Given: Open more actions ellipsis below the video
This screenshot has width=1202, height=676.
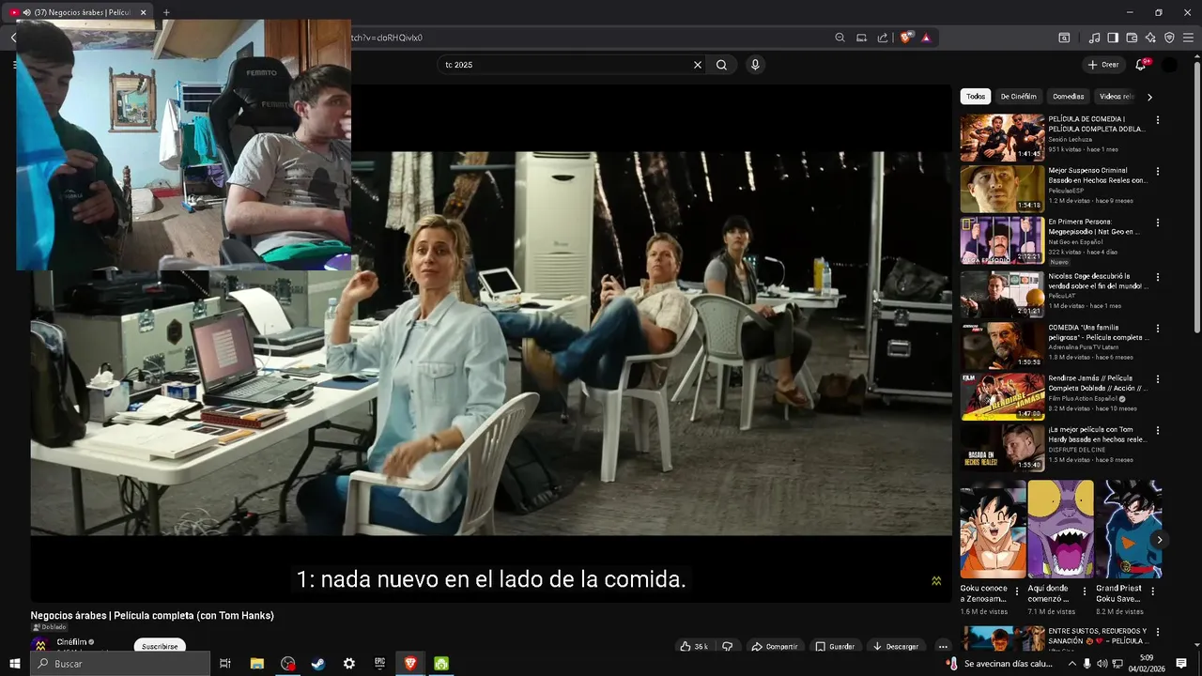Looking at the screenshot, I should click(943, 646).
